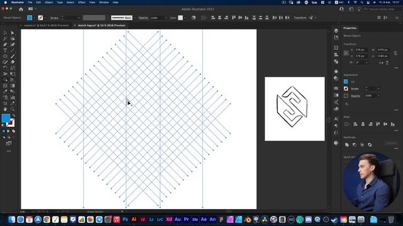This screenshot has height=226, width=403.
Task: Open Character panel icon in dock
Action: pos(336,119)
